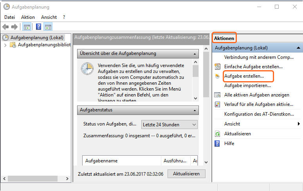The image size is (303, 191).
Task: Click the Verlauf für alle Aufgaben icon
Action: click(217, 104)
